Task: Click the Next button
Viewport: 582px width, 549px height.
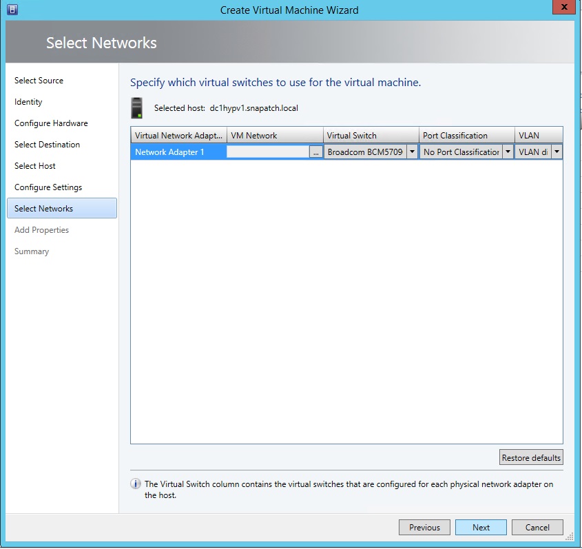Action: tap(481, 528)
